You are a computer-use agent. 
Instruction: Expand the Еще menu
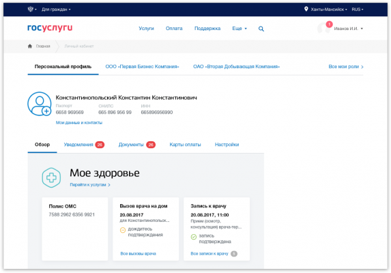coord(240,29)
